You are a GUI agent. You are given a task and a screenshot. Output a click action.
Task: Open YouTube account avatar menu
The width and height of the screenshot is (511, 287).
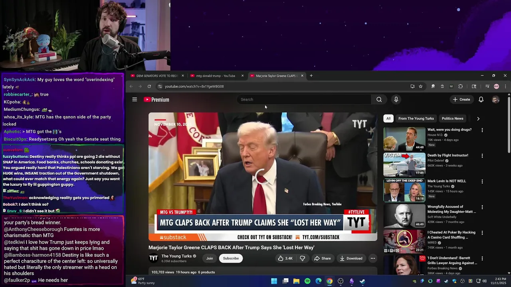495,100
